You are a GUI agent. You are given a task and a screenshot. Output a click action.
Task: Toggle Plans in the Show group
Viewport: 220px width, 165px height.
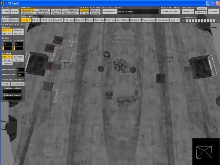pyautogui.click(x=56, y=13)
